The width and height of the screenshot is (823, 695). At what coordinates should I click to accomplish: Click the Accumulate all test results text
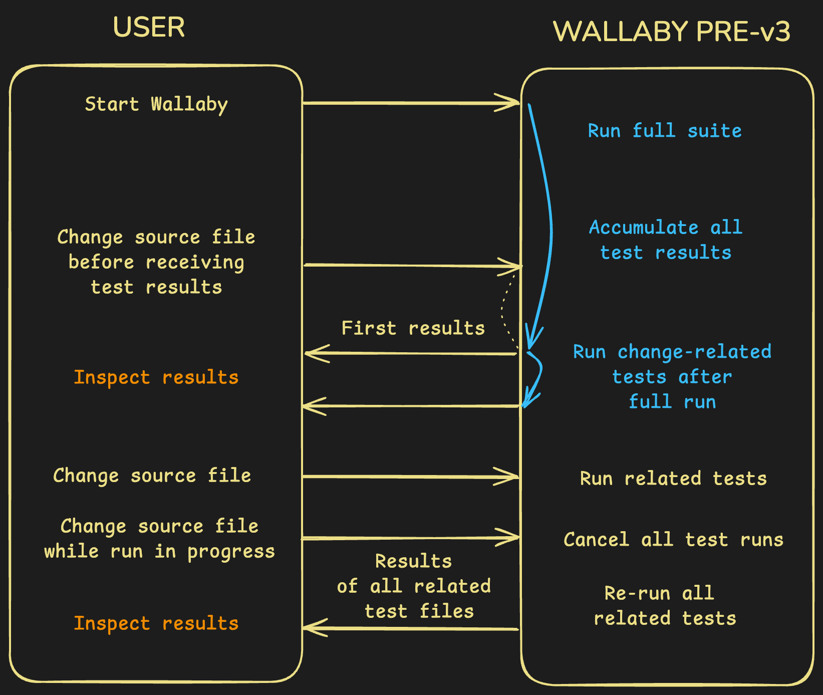click(x=665, y=240)
